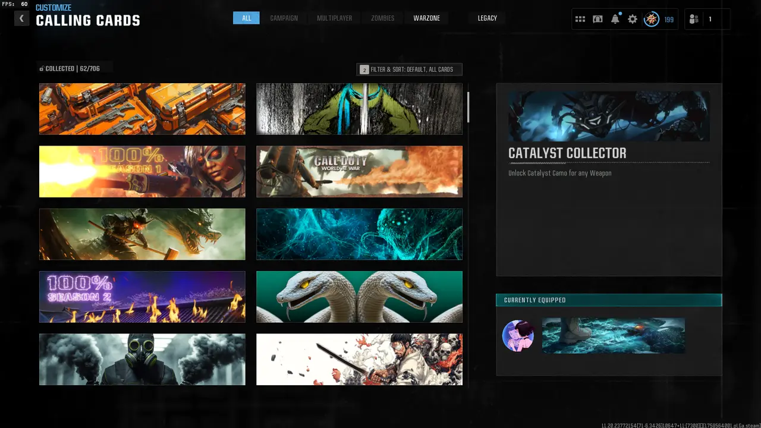Switch to the WARZONE tab
The width and height of the screenshot is (761, 428).
coord(427,18)
